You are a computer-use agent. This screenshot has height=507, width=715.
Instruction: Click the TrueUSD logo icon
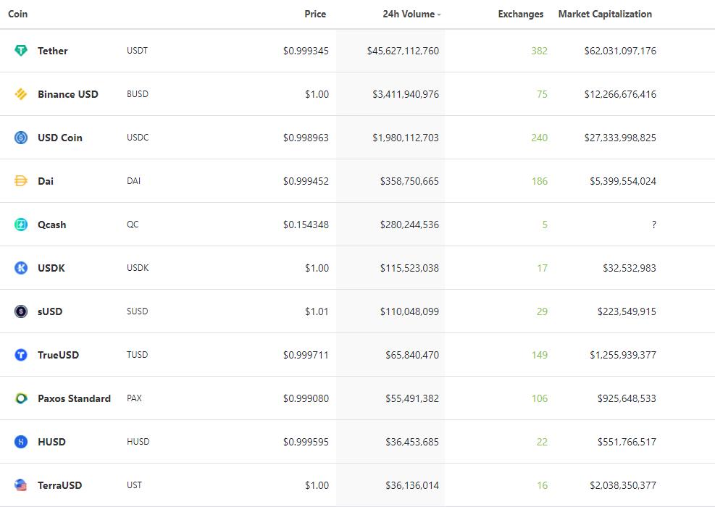[21, 355]
